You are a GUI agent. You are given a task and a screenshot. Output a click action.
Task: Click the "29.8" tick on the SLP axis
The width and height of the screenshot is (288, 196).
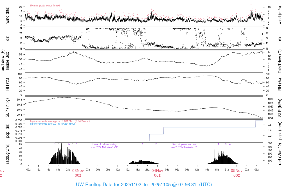(19, 115)
